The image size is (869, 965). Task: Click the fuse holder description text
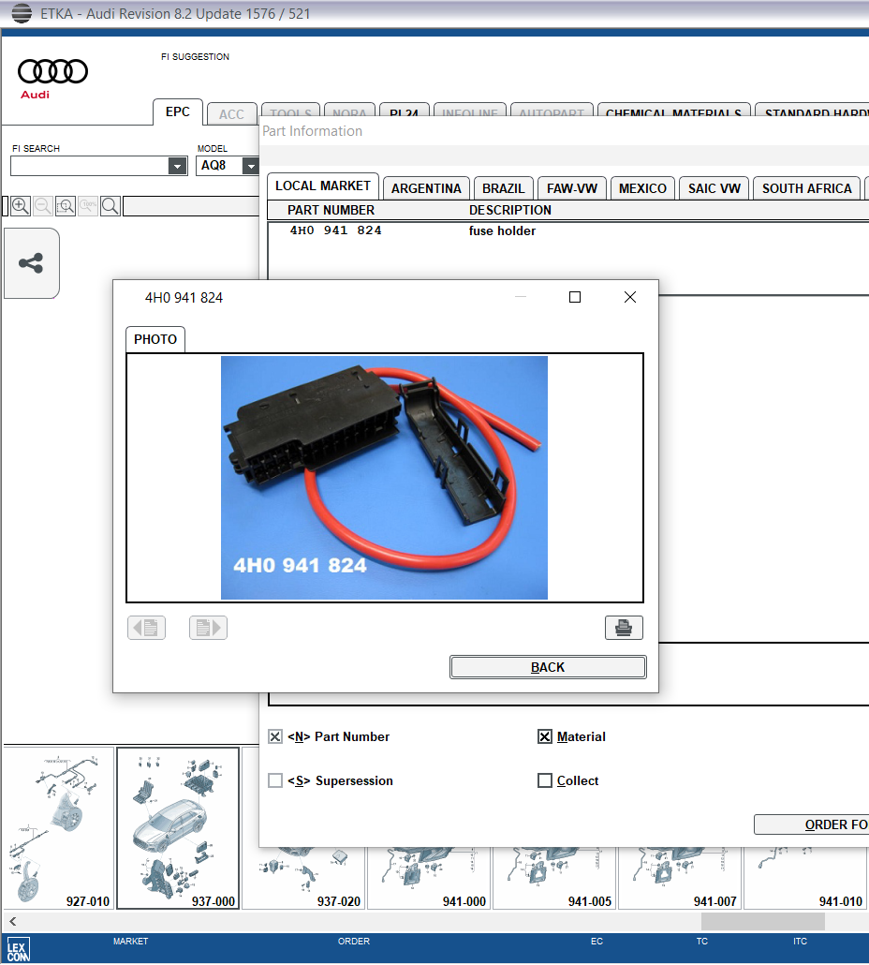[x=503, y=230]
